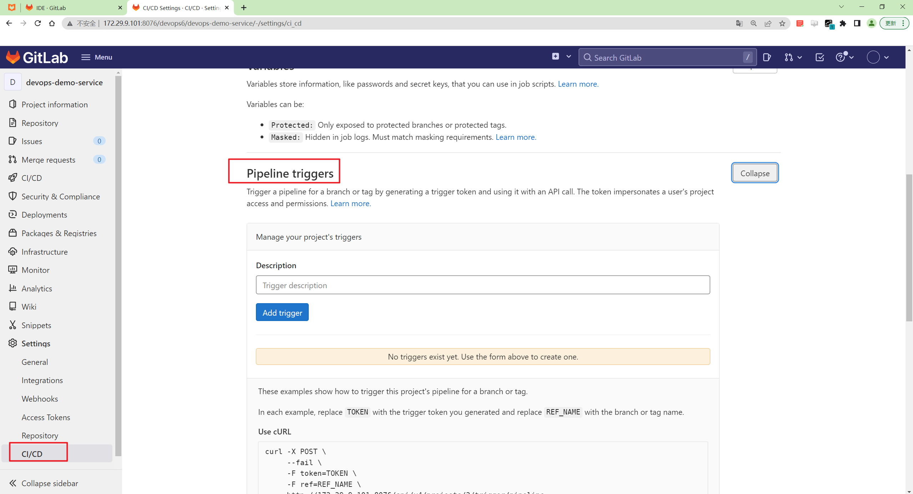913x494 pixels.
Task: Select Integrations under Settings
Action: (x=42, y=380)
